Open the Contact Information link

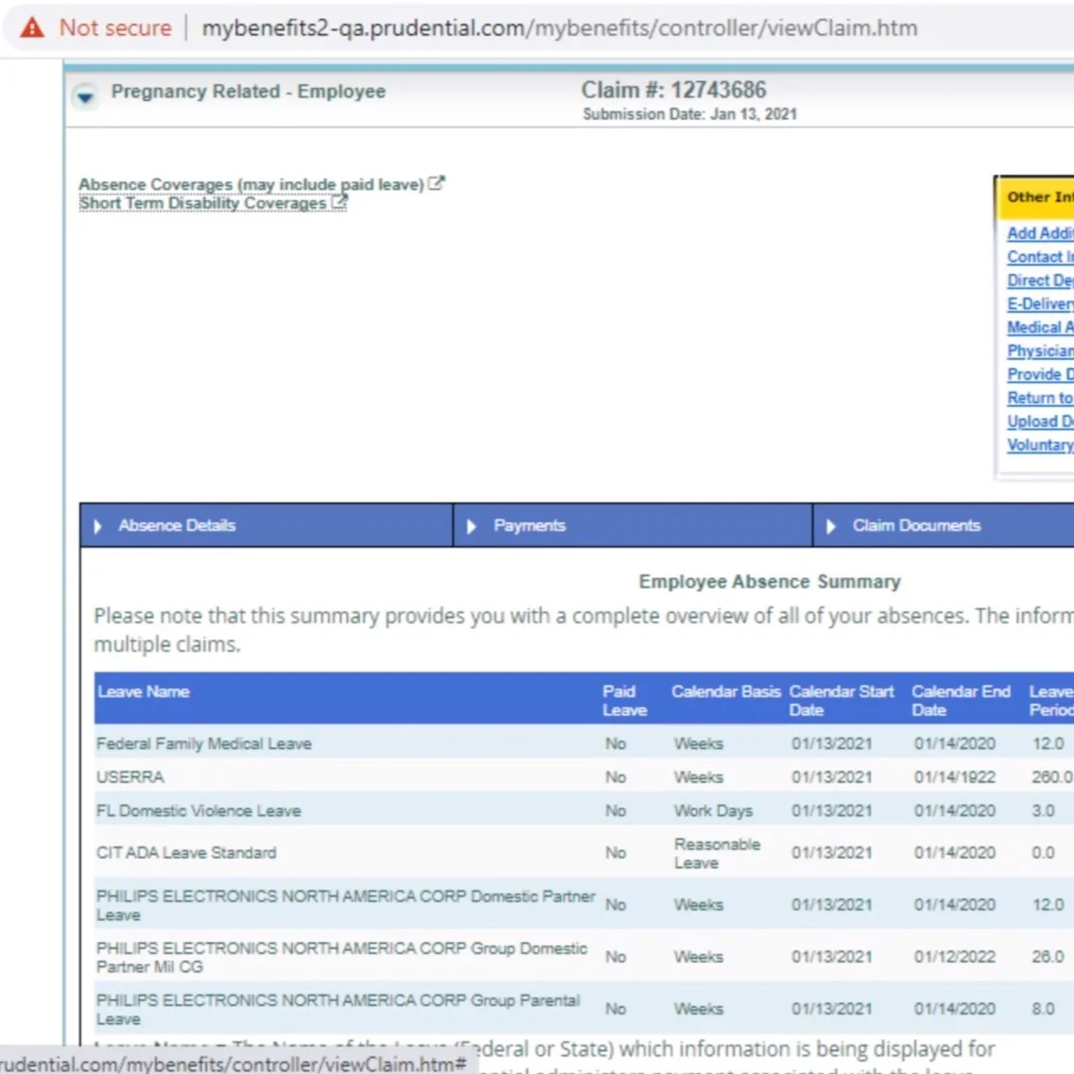1039,256
